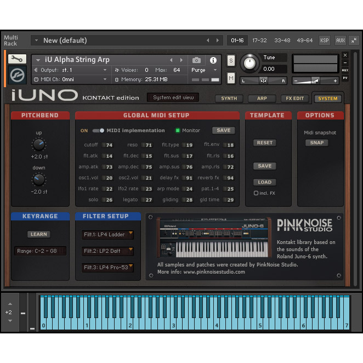Select previous multi with left arrow
363x363 pixels.
tap(208, 40)
